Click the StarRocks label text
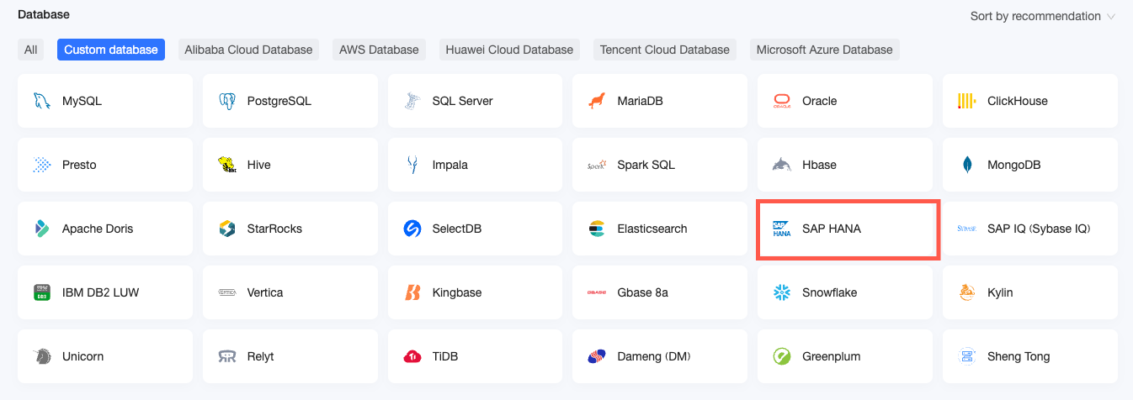 tap(274, 229)
